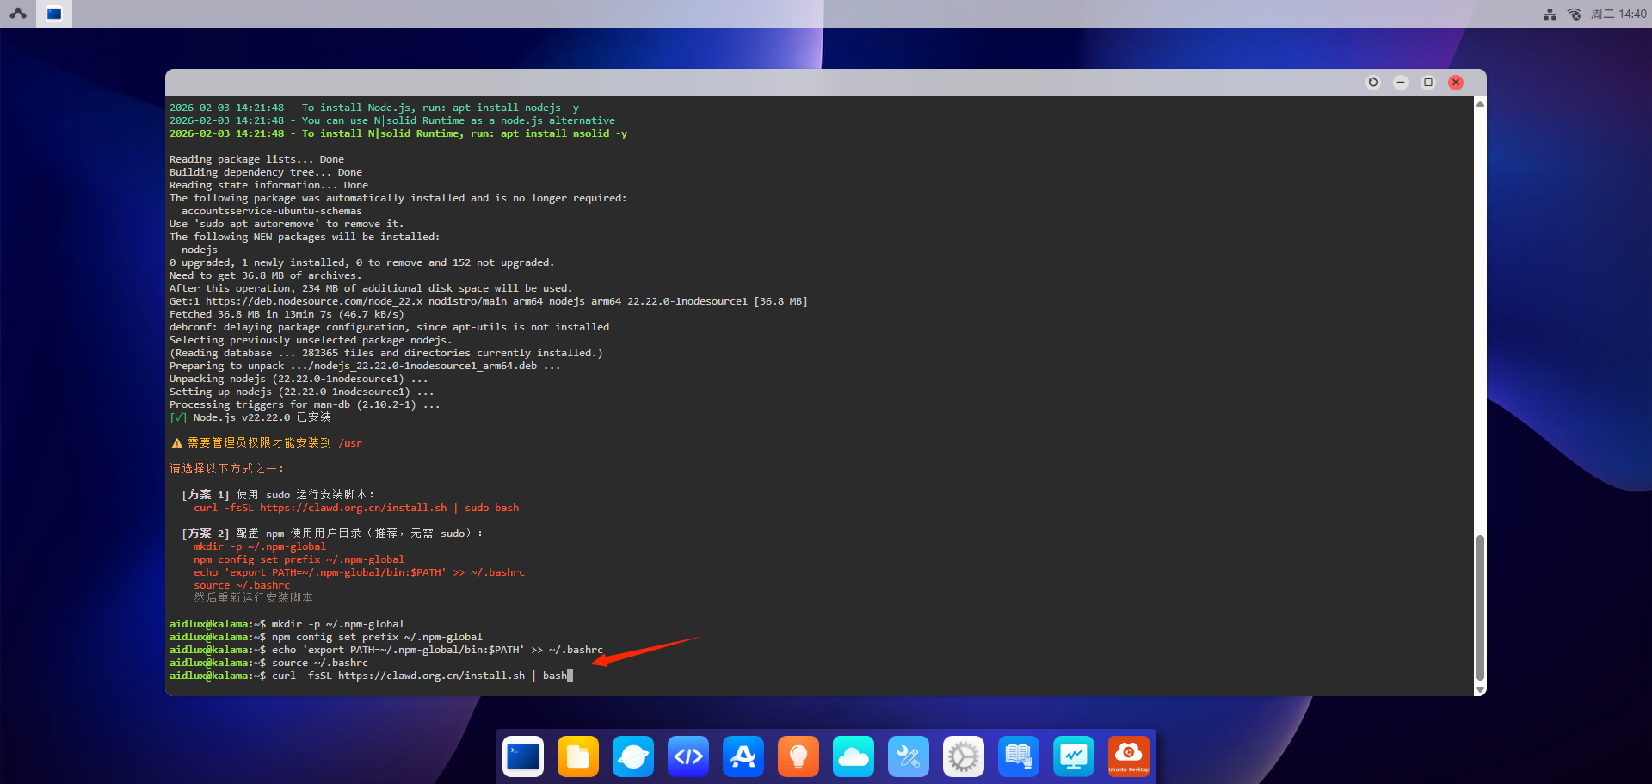
Task: Open the cloud app in dock
Action: tap(854, 756)
